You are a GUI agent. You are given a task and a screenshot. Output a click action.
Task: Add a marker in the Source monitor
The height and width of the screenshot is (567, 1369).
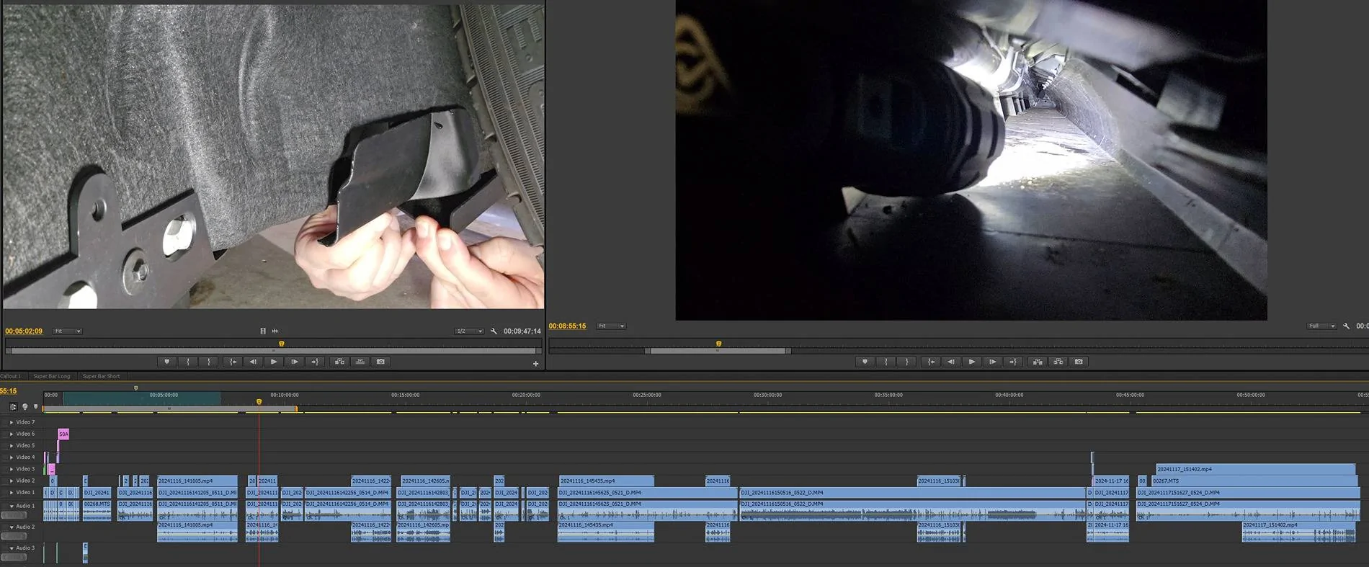coord(167,362)
